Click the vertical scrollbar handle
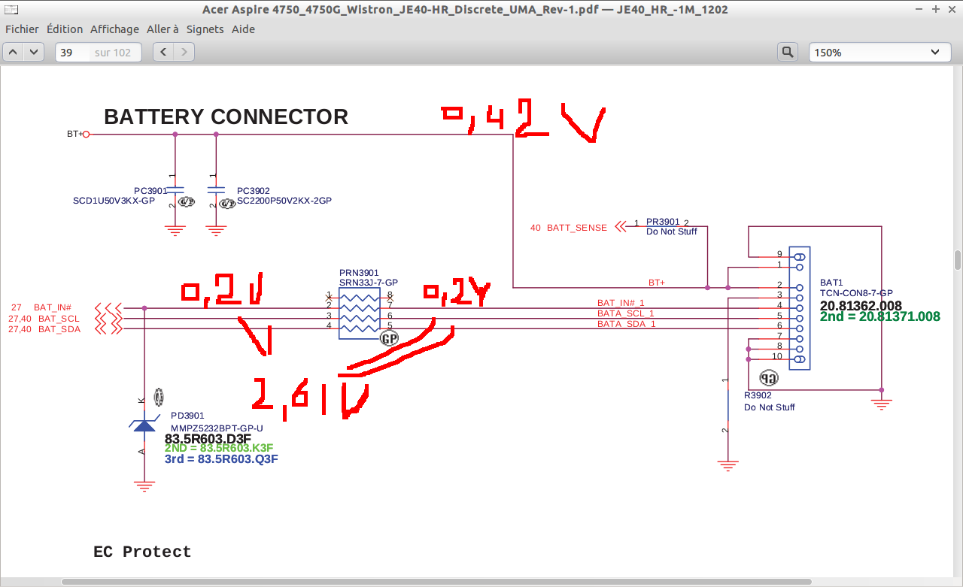Image resolution: width=963 pixels, height=587 pixels. pyautogui.click(x=958, y=260)
